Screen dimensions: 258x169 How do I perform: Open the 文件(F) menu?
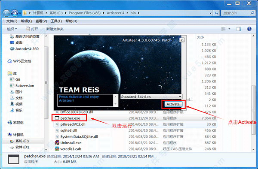coord(12,21)
